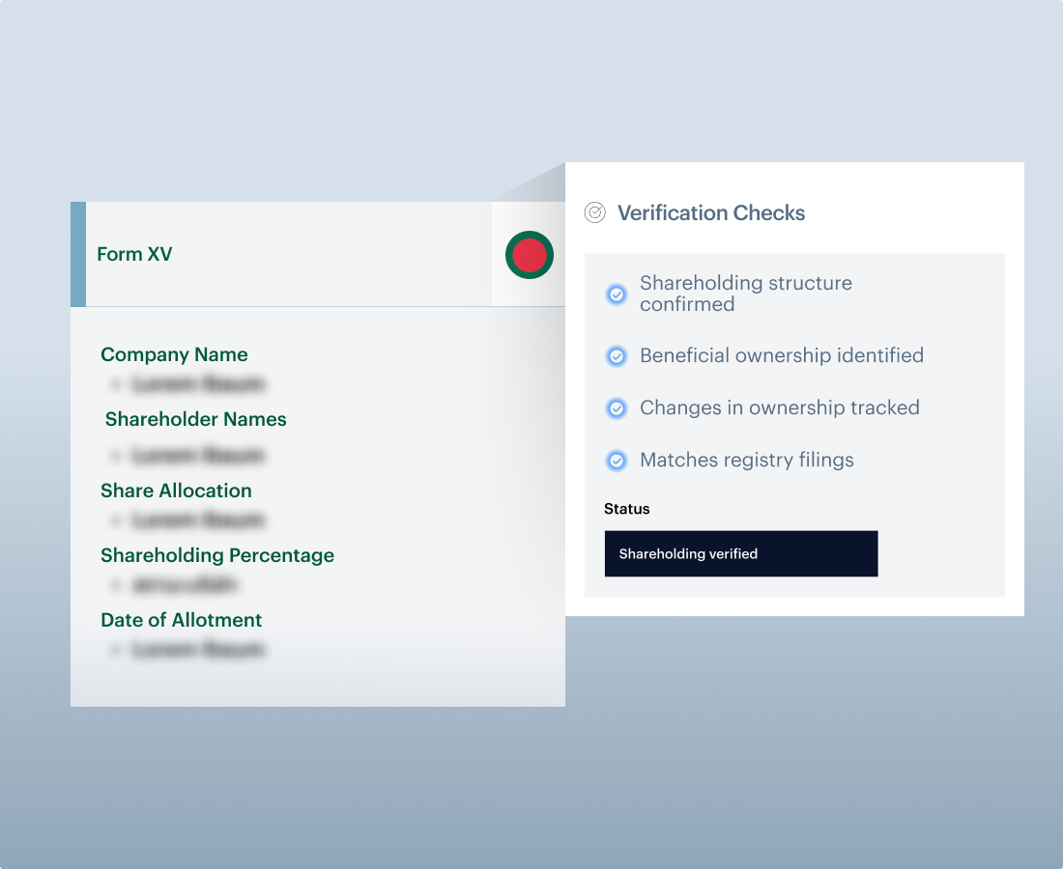The width and height of the screenshot is (1063, 869).
Task: Click the Verification Checks radar icon
Action: tap(595, 212)
